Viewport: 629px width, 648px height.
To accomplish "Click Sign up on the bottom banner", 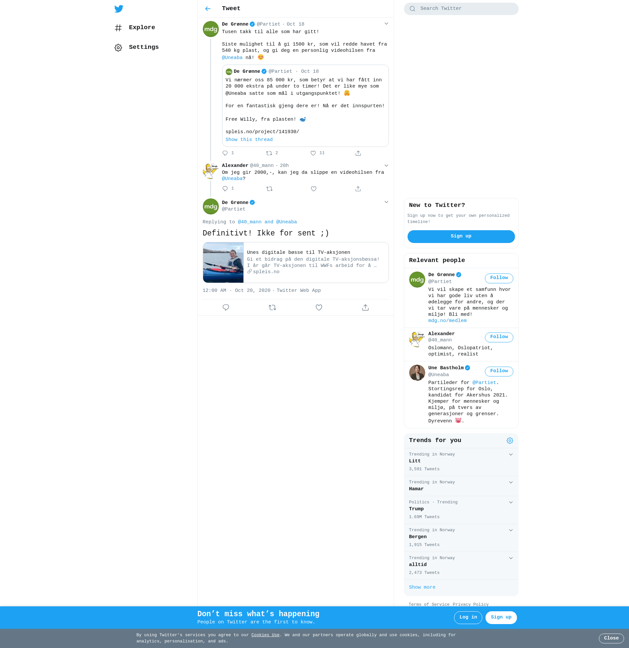I will pyautogui.click(x=501, y=618).
